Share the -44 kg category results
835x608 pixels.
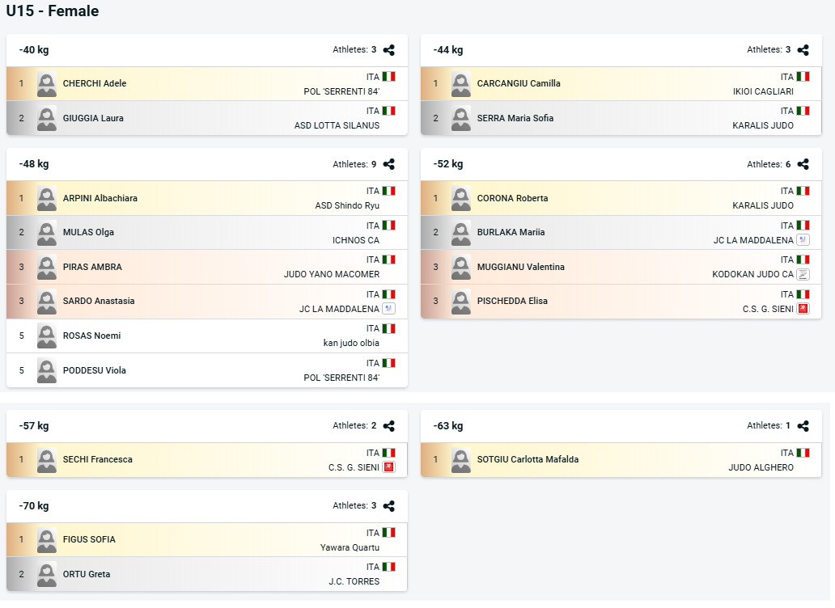(x=803, y=50)
